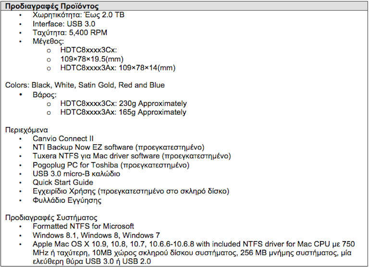Click the 'NTI Backup Now EZ software' line
The image size is (369, 267).
(119, 147)
